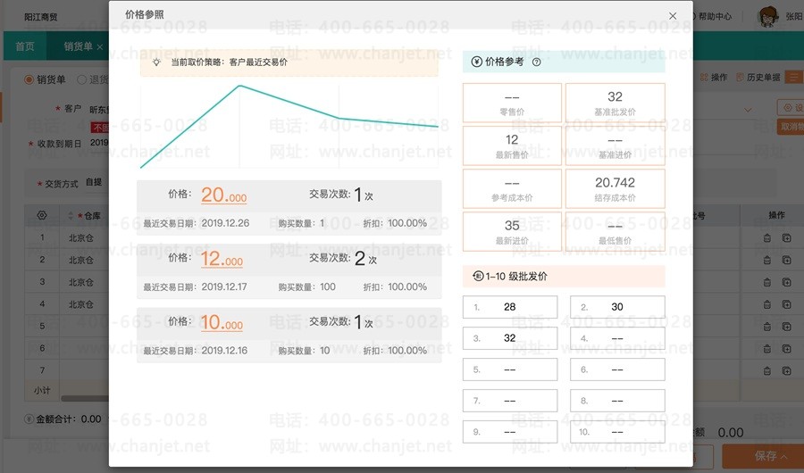
Task: Select the 20.000 price link
Action: [222, 195]
